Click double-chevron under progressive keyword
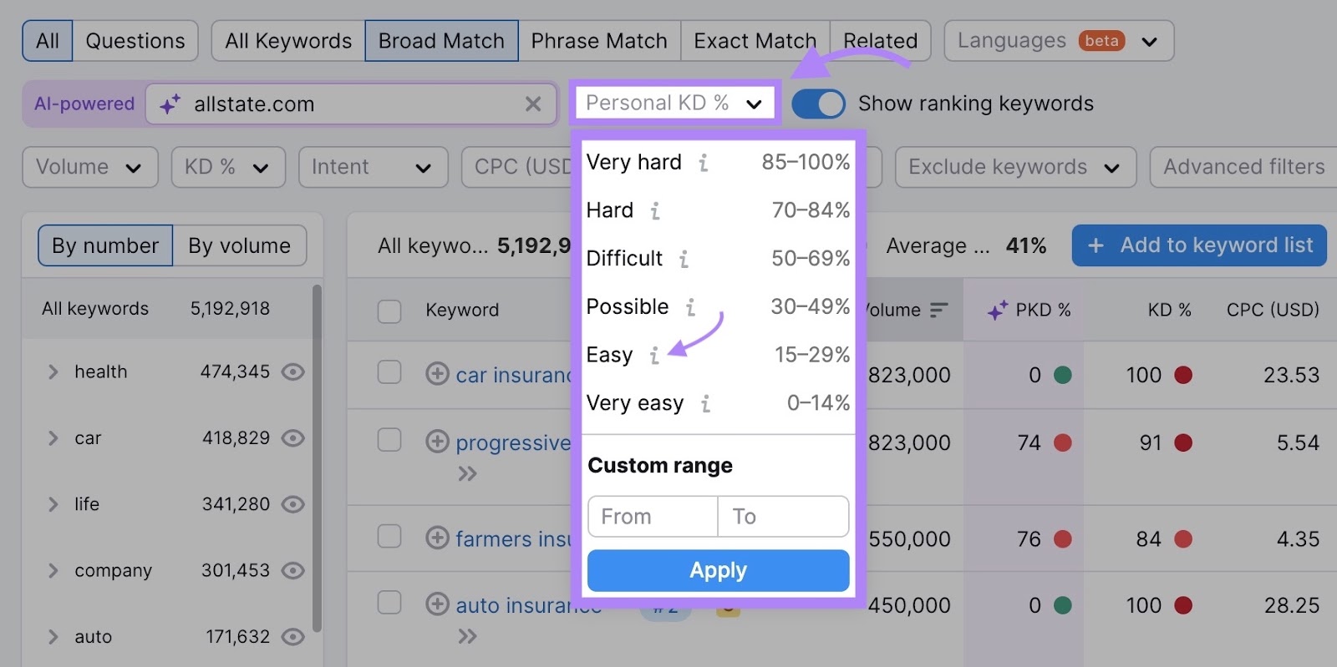The height and width of the screenshot is (667, 1337). pyautogui.click(x=468, y=474)
